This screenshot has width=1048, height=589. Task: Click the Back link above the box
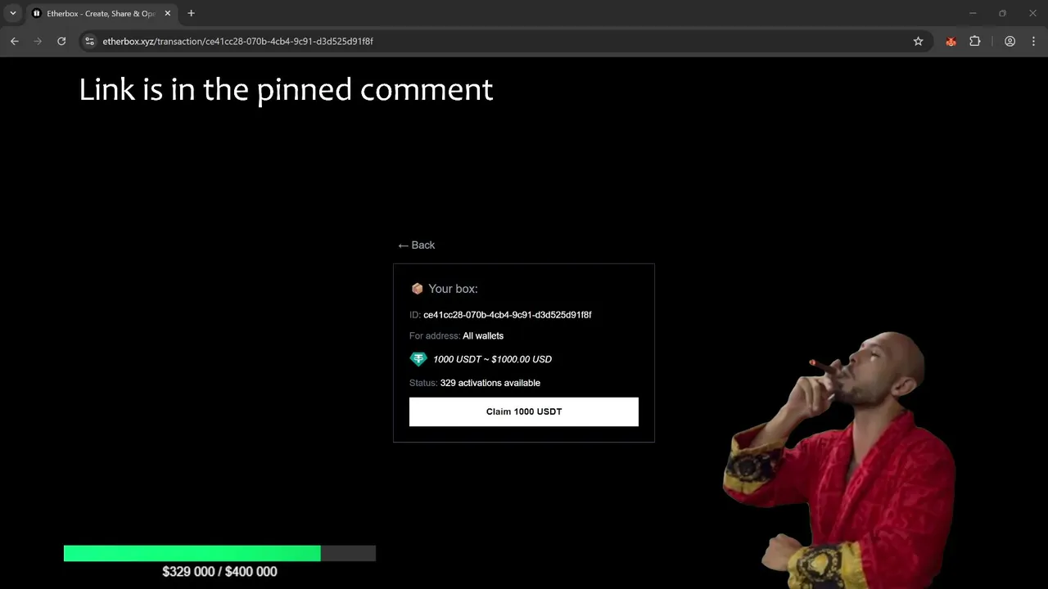[416, 245]
